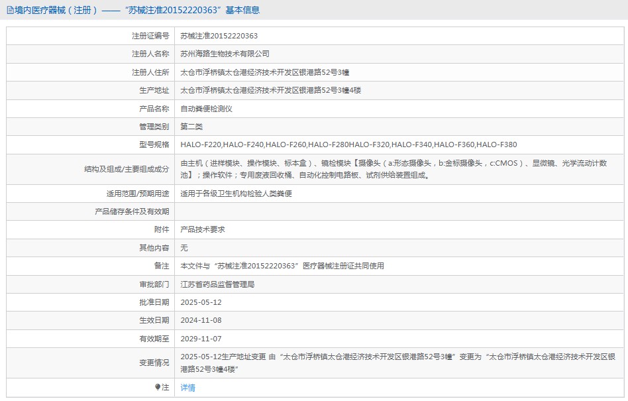Viewport: 628px width, 401px height.
Task: Click the document icon beside the page title
Action: 10,10
